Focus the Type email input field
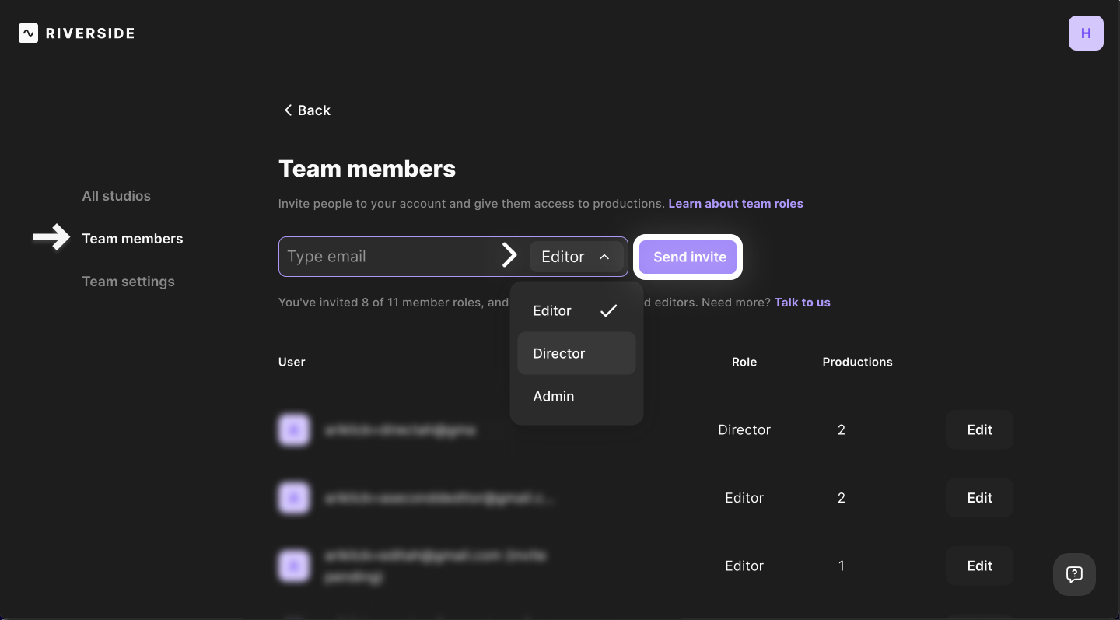 click(389, 257)
